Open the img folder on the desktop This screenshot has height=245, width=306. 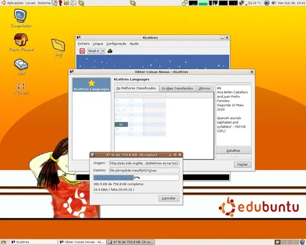tap(58, 47)
